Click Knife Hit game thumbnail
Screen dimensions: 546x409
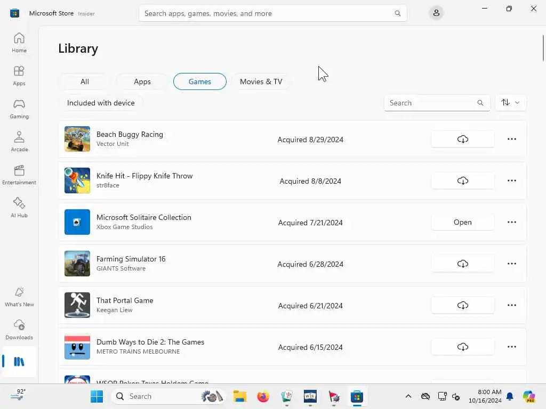pos(77,181)
